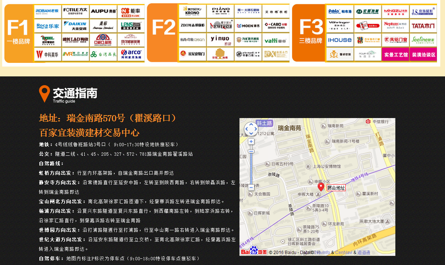Open the CABO brand logo
Screen dimensions: 445x265
pyautogui.click(x=276, y=26)
